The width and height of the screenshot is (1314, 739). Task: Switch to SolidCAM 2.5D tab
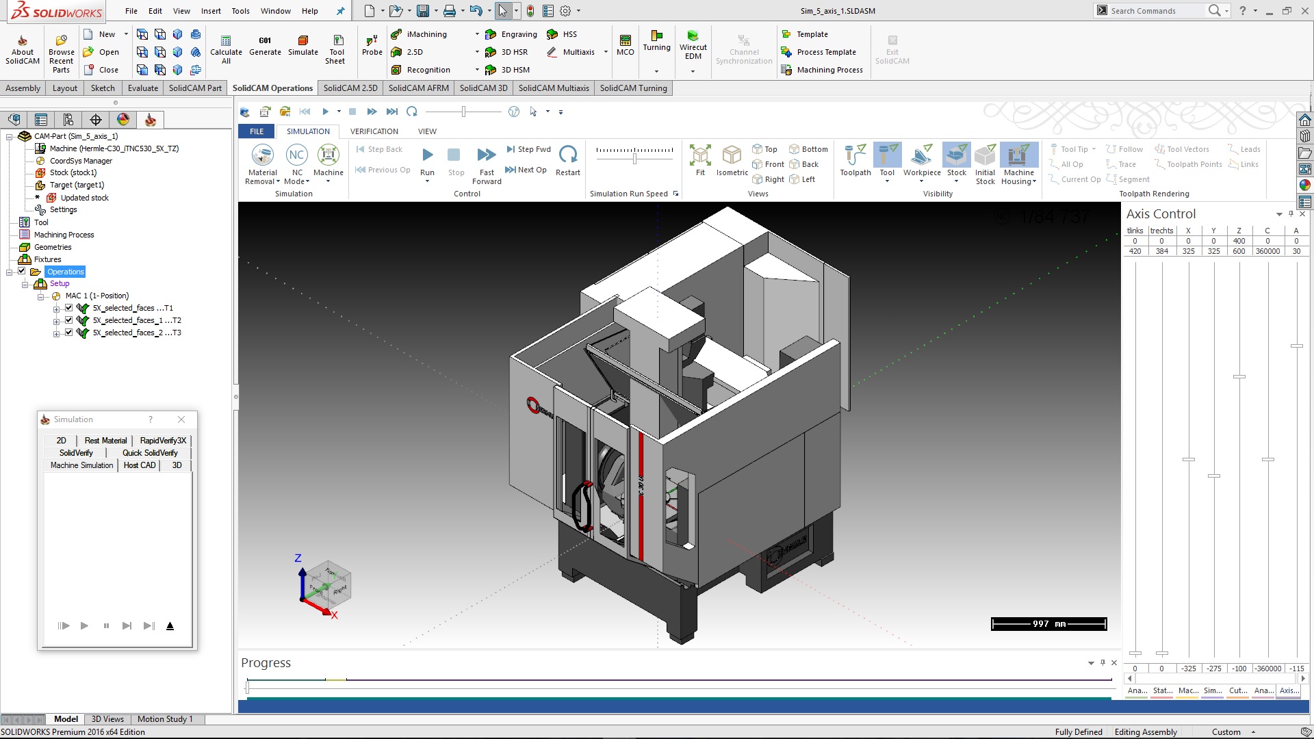[x=350, y=88]
